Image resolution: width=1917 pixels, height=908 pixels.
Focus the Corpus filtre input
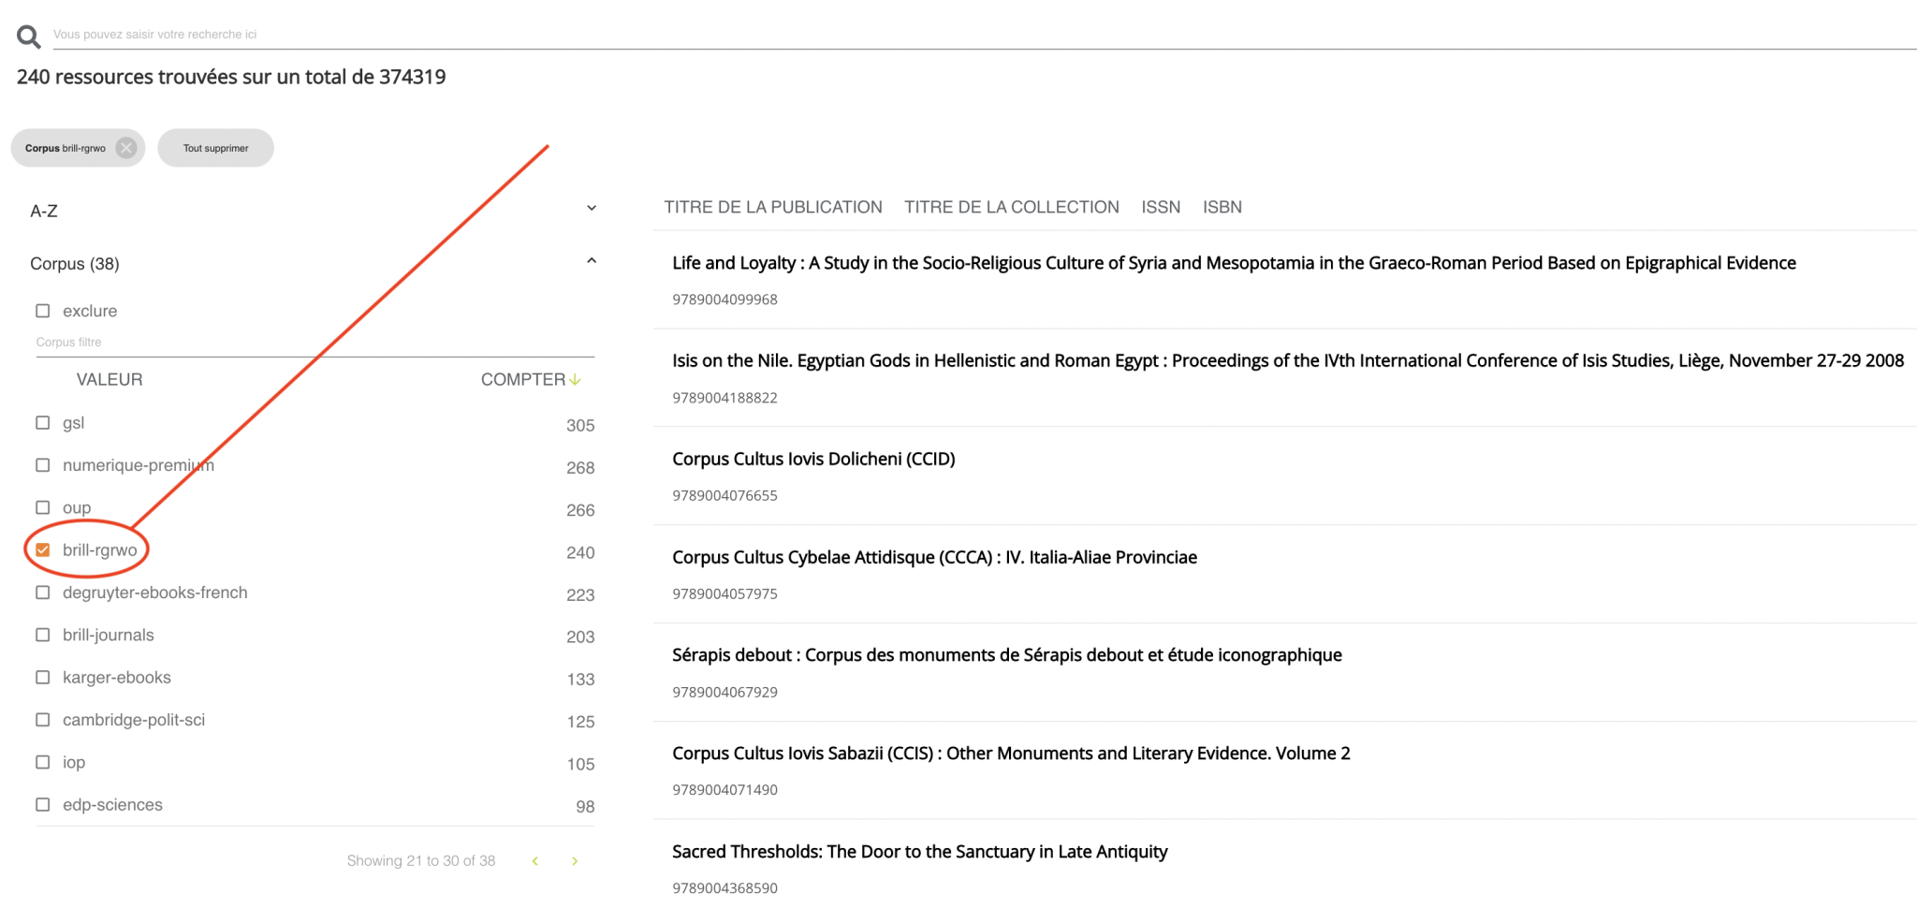tap(315, 343)
